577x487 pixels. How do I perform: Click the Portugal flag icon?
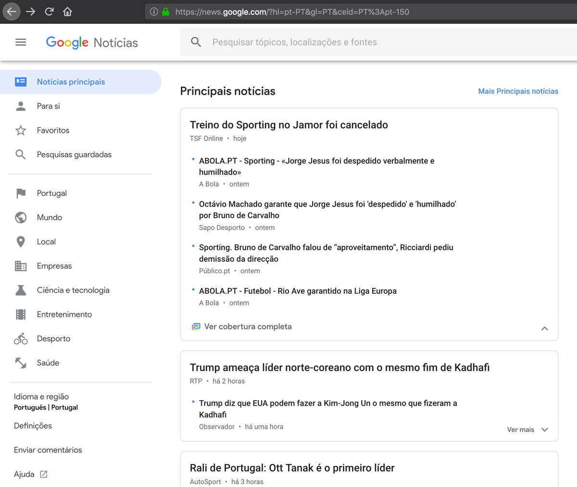[21, 193]
